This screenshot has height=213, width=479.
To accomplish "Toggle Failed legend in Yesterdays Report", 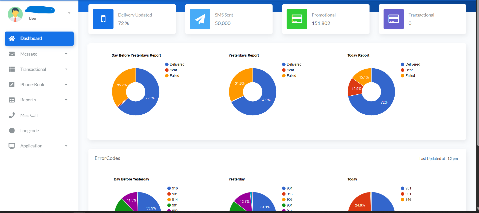I will tap(289, 76).
